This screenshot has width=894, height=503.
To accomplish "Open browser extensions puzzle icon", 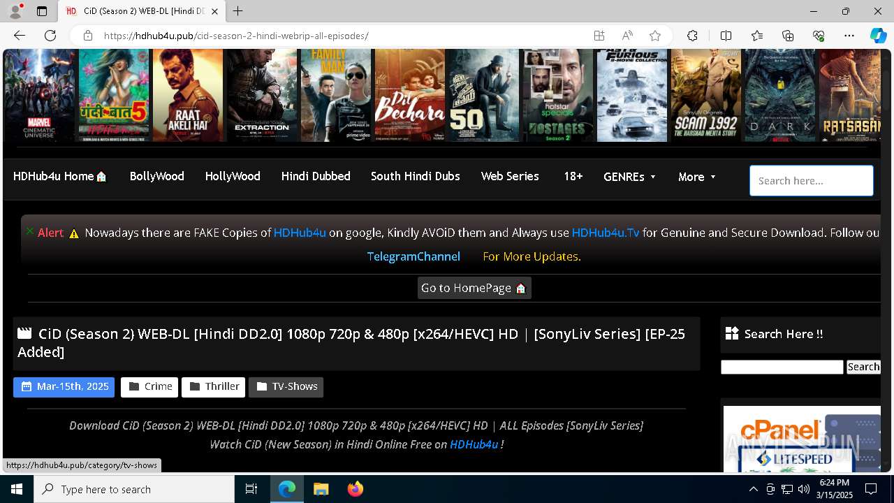I will coord(692,36).
